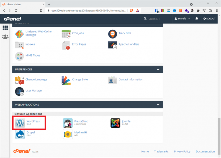221x158 pixels.
Task: Collapse the Web Applications section
Action: (x=158, y=105)
